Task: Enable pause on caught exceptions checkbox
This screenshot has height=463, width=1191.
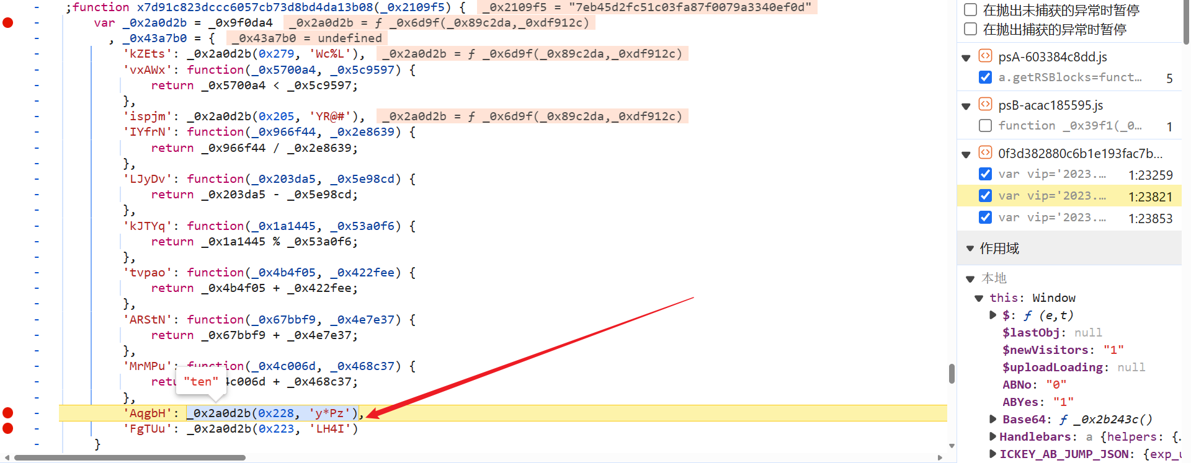Action: 971,29
